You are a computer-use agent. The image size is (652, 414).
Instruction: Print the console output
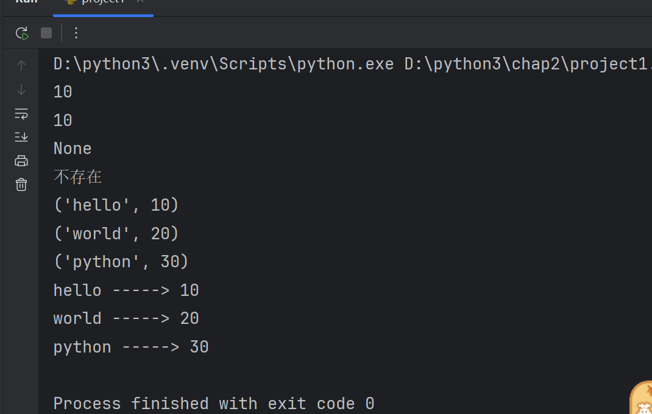[21, 161]
